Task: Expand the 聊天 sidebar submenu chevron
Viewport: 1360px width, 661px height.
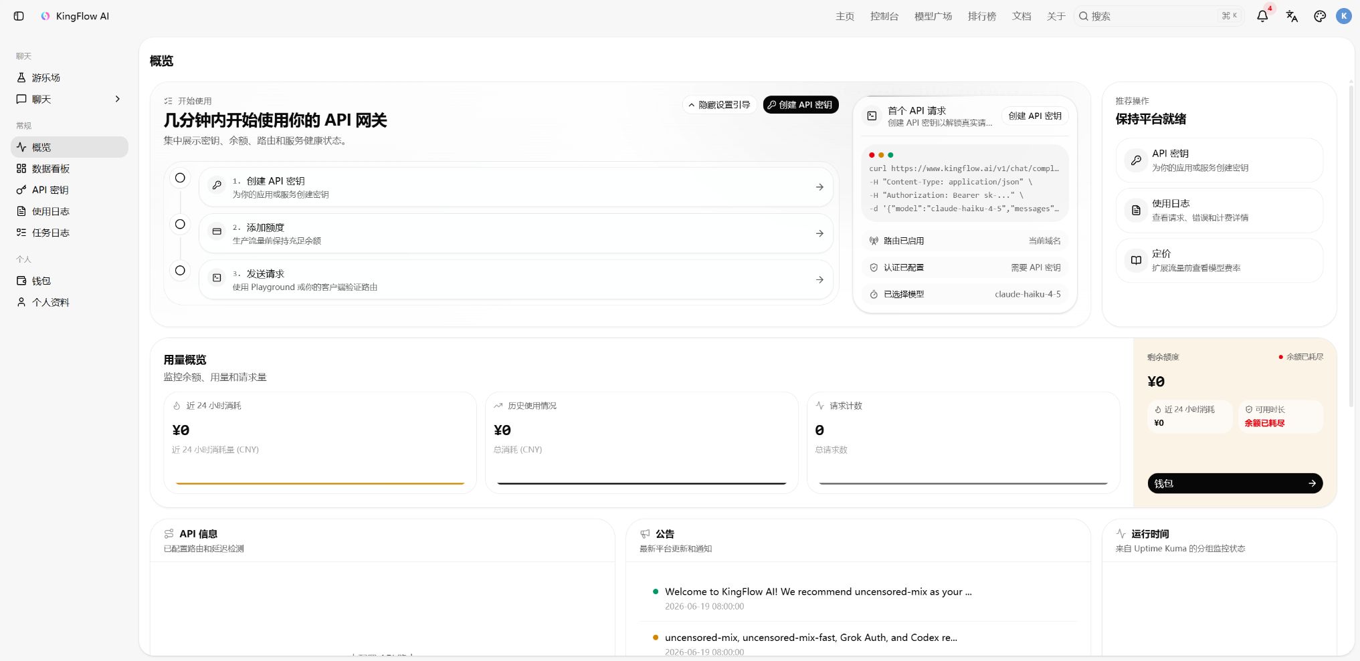Action: [x=118, y=99]
